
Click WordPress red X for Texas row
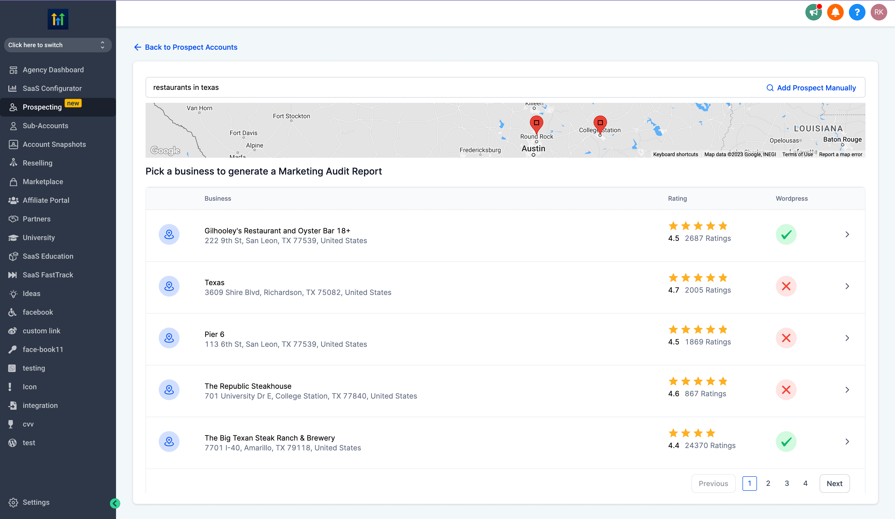pyautogui.click(x=786, y=286)
